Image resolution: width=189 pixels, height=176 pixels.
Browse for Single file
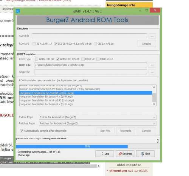[152, 72]
